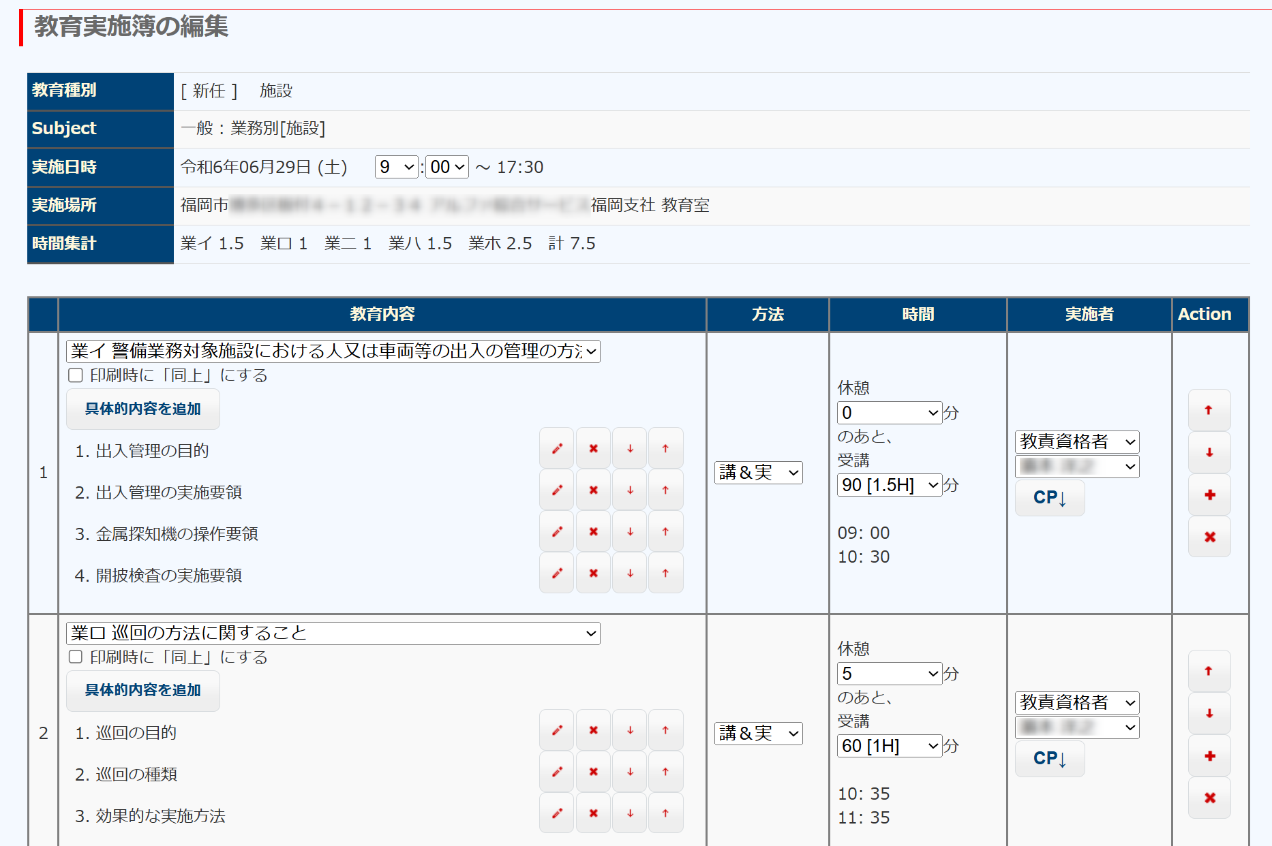Delete row 2 using Action X icon
The height and width of the screenshot is (846, 1272).
click(1209, 798)
